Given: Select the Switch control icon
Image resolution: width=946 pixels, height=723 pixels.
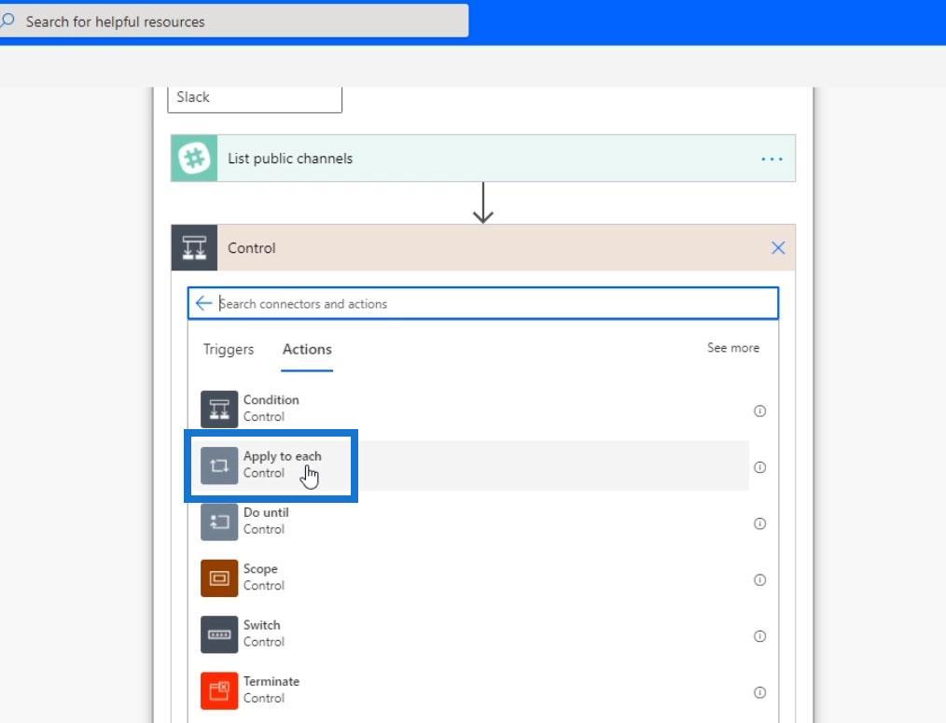Looking at the screenshot, I should 219,634.
